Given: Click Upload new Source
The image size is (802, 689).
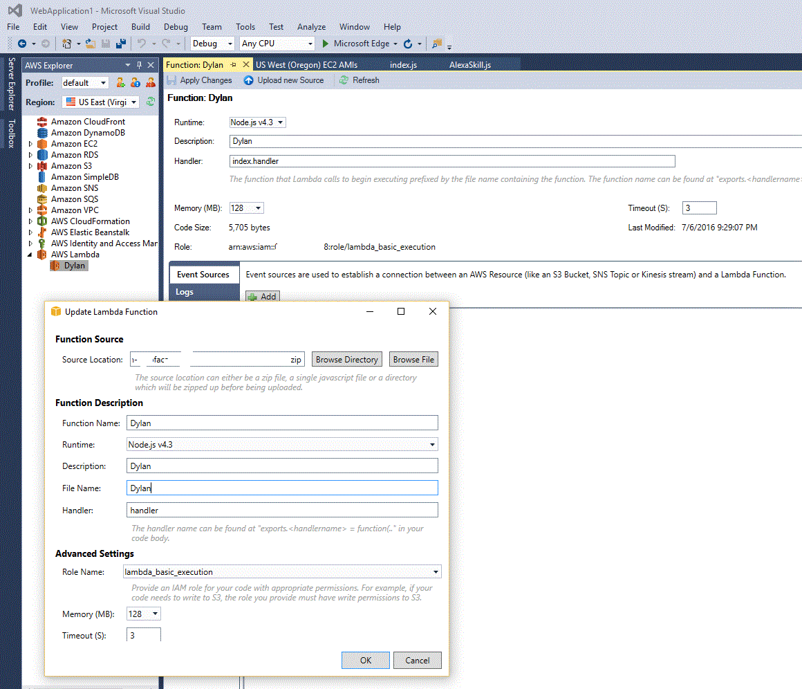Looking at the screenshot, I should click(284, 80).
